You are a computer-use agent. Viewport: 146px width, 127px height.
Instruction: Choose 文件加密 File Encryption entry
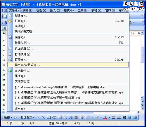(68, 81)
